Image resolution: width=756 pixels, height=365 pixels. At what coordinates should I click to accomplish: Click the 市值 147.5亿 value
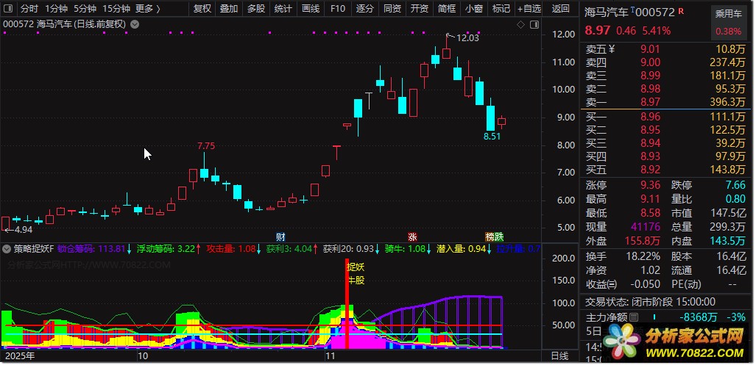point(727,213)
